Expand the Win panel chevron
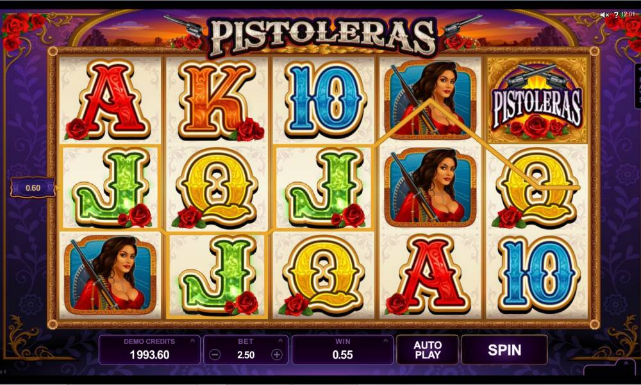 tap(385, 340)
